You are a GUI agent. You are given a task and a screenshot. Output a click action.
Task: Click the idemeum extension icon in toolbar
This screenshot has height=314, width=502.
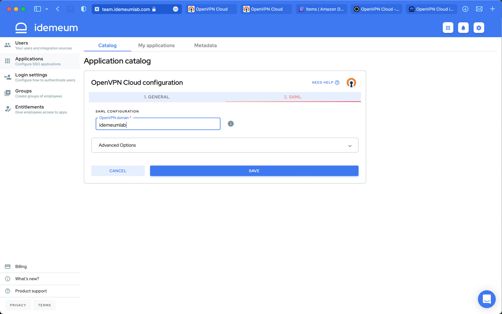tap(71, 9)
